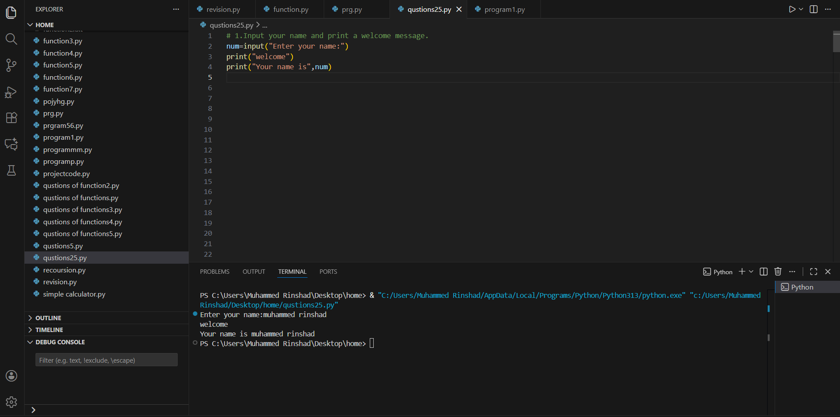Kill the terminal with the trash icon

[777, 271]
